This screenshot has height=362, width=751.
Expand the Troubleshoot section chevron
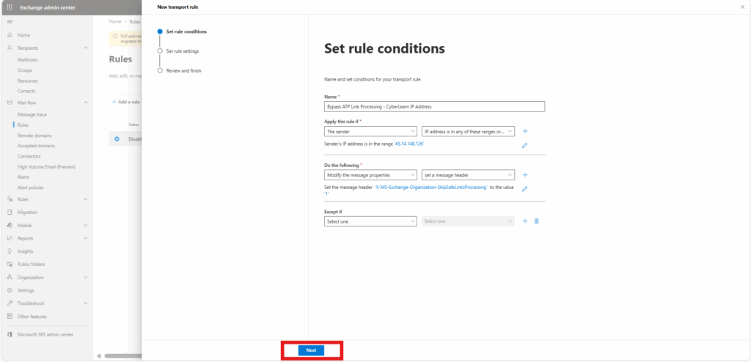coord(86,303)
